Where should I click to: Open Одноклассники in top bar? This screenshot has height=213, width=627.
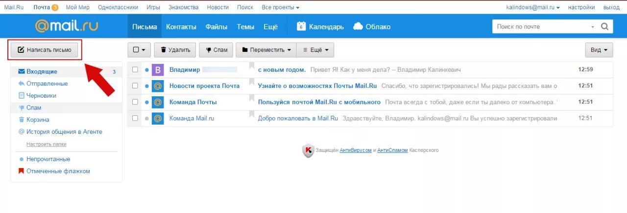coord(118,7)
